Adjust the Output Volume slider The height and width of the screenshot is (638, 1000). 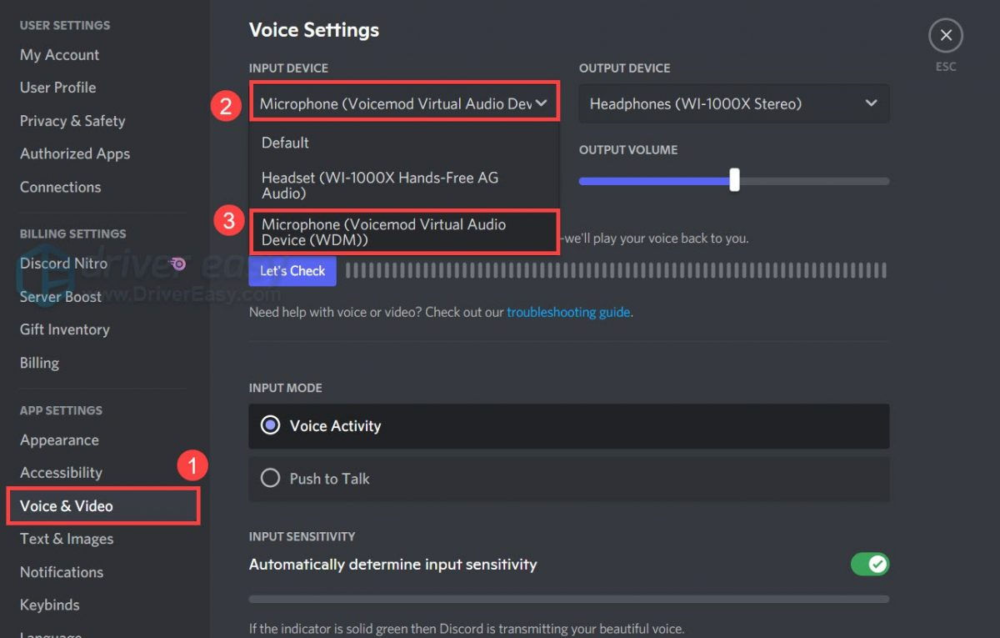click(x=733, y=180)
